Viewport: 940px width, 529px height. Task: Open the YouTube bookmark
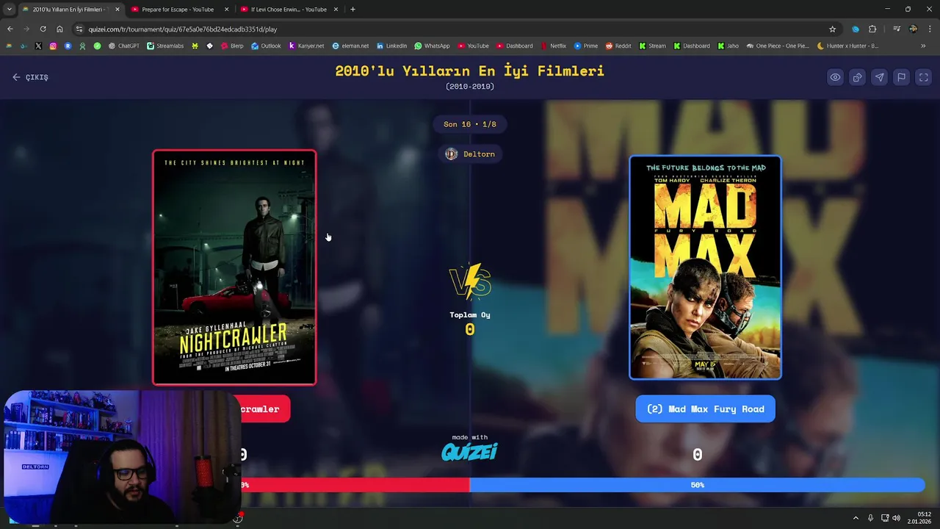click(x=473, y=46)
